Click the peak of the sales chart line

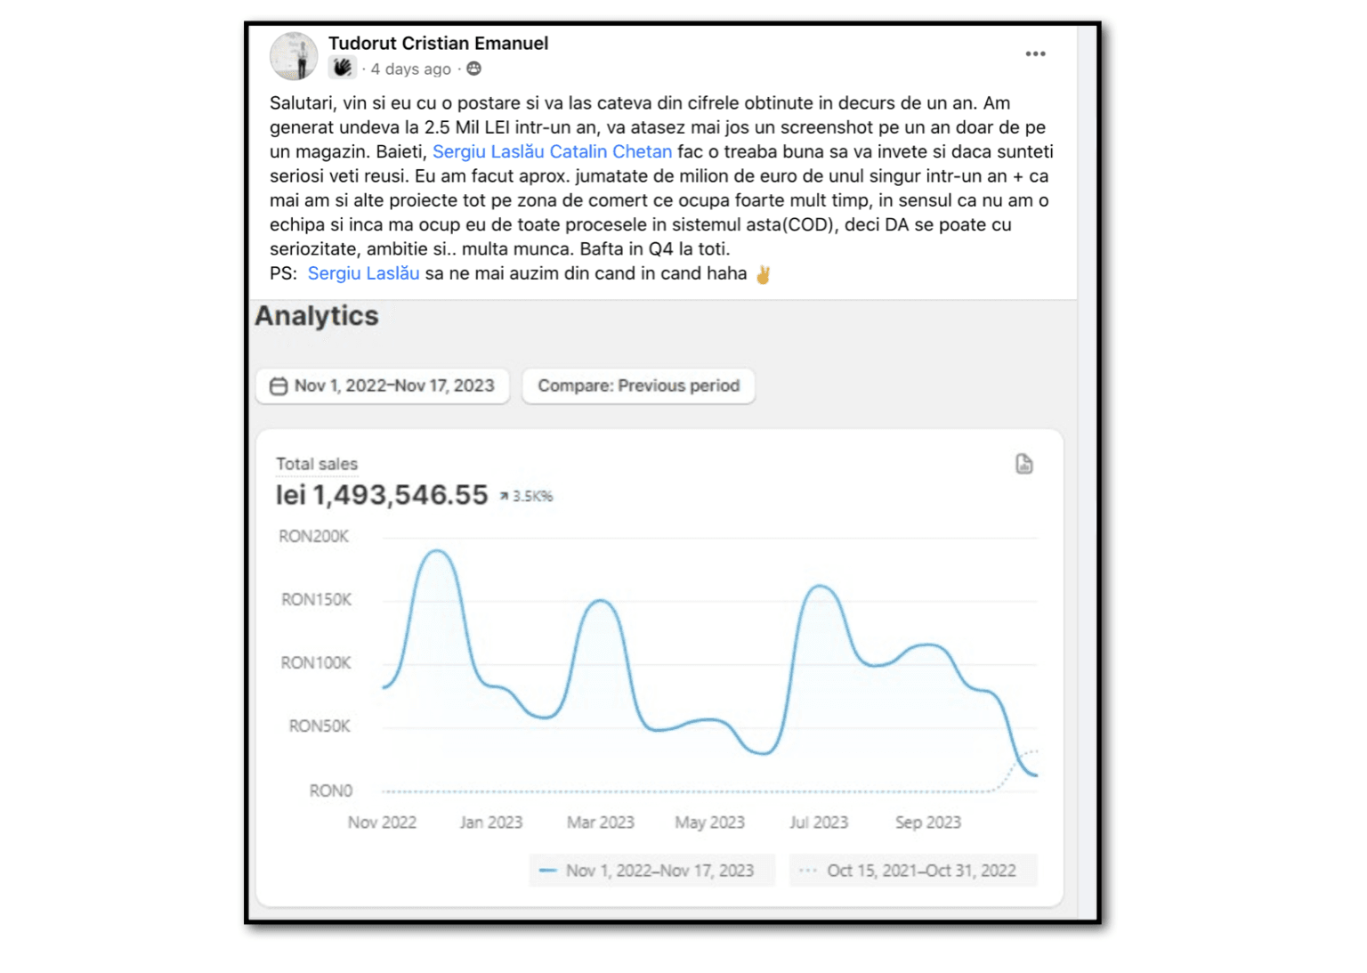438,551
